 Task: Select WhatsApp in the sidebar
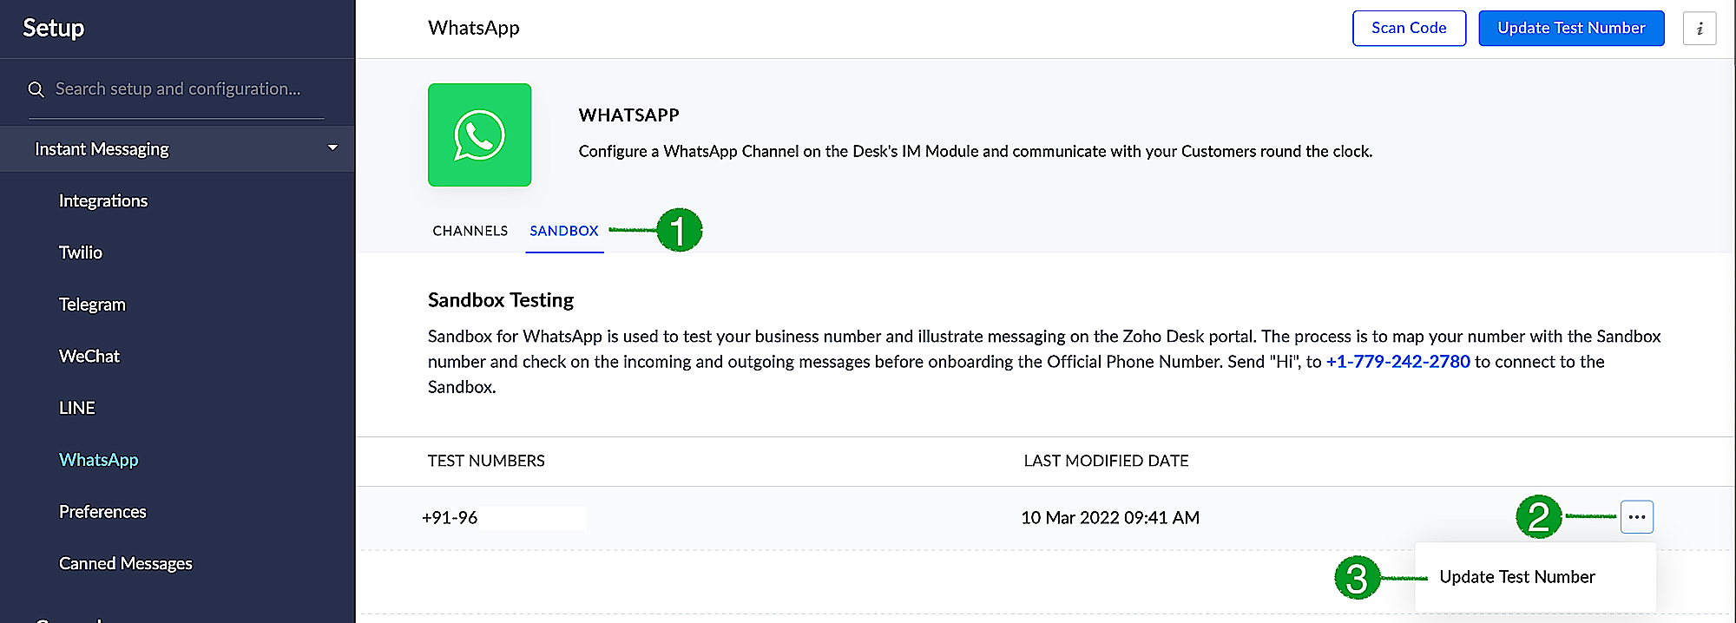(x=98, y=460)
